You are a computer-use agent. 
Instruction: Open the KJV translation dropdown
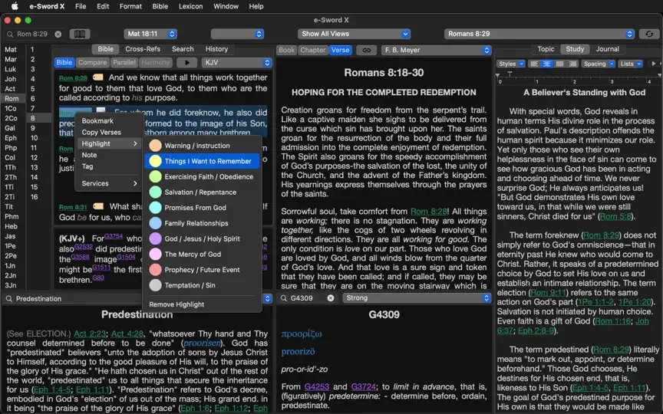tap(236, 63)
